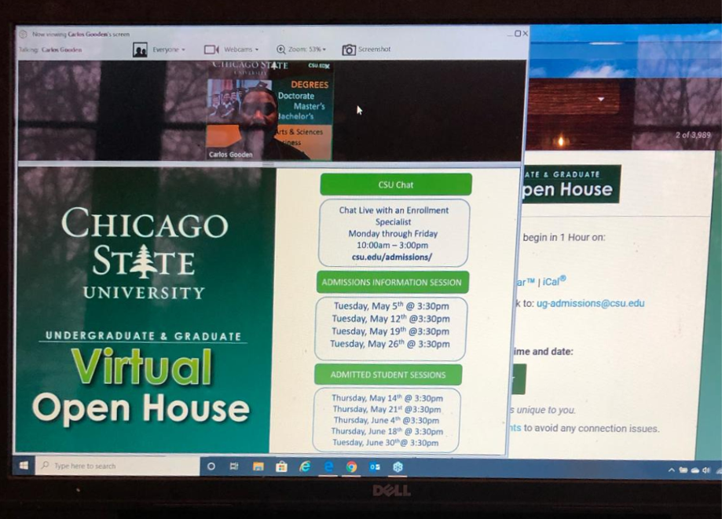Switch to Microsoft Edge on the taskbar
This screenshot has width=722, height=519.
pos(328,467)
